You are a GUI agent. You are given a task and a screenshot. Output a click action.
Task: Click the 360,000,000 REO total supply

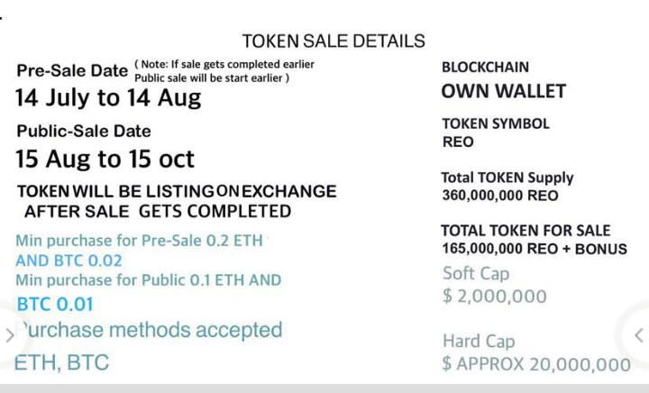point(500,196)
